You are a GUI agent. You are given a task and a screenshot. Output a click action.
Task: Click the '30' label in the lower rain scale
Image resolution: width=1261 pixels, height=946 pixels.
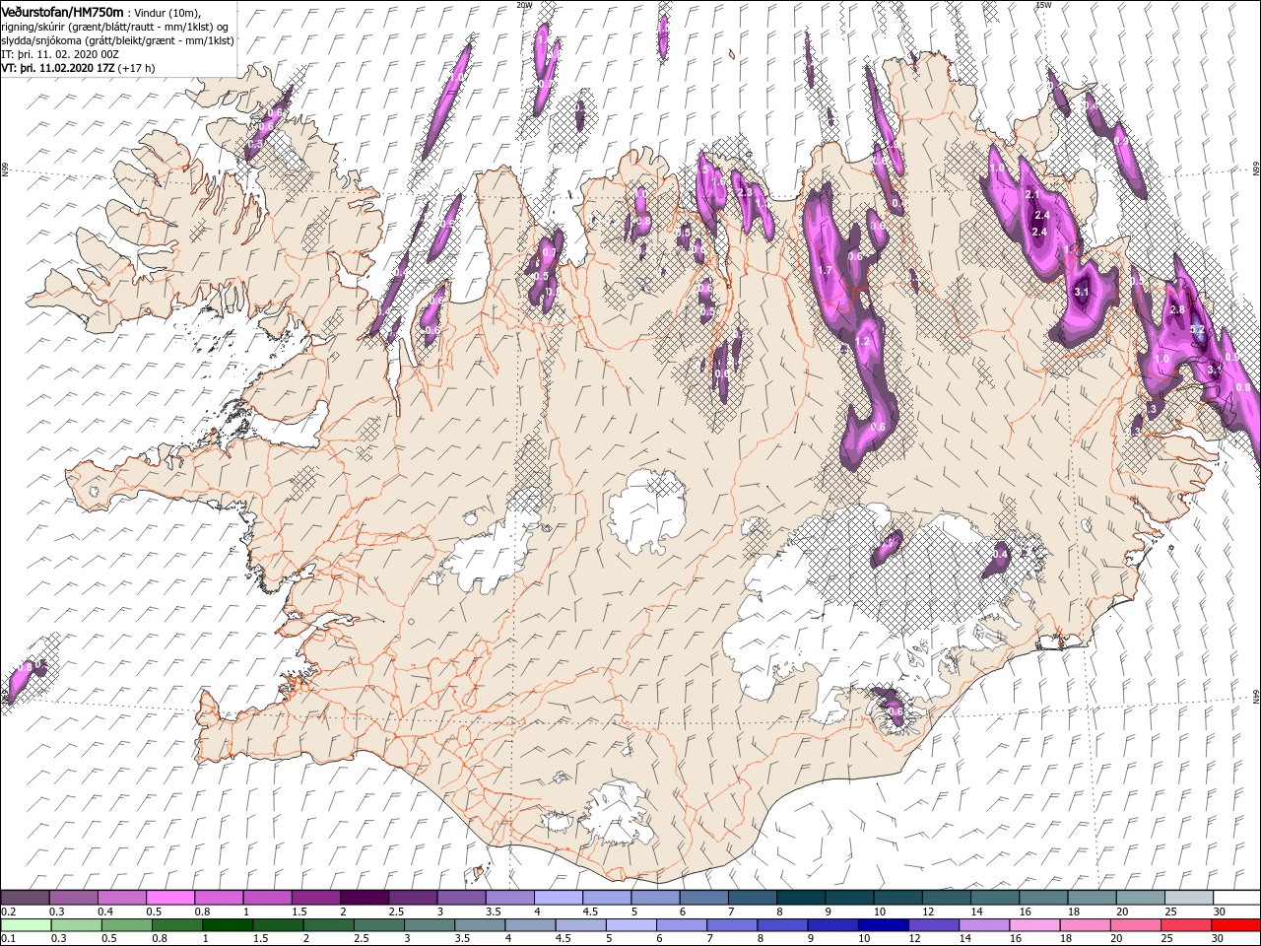1220,938
